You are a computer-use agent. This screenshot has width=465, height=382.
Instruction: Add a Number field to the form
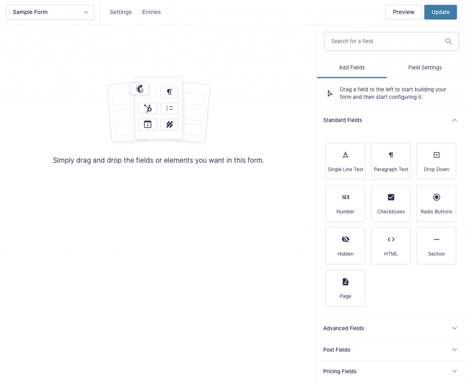point(345,203)
